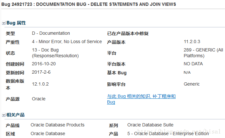Click the 基本 Bug N/A value
The width and height of the screenshot is (225, 138).
(x=187, y=72)
